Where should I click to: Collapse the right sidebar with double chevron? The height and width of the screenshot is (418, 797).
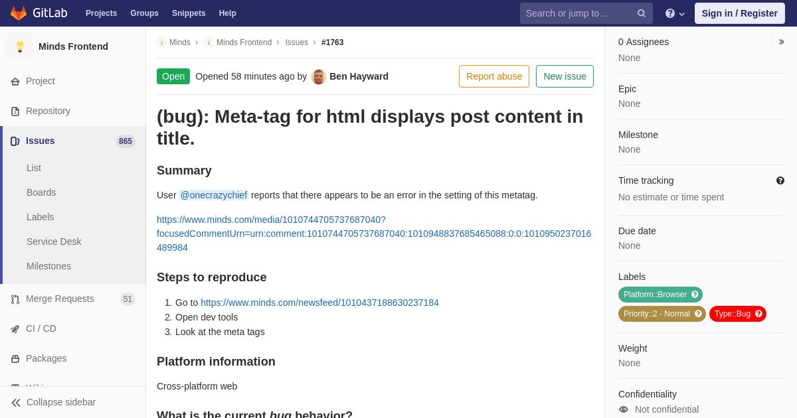pyautogui.click(x=781, y=42)
